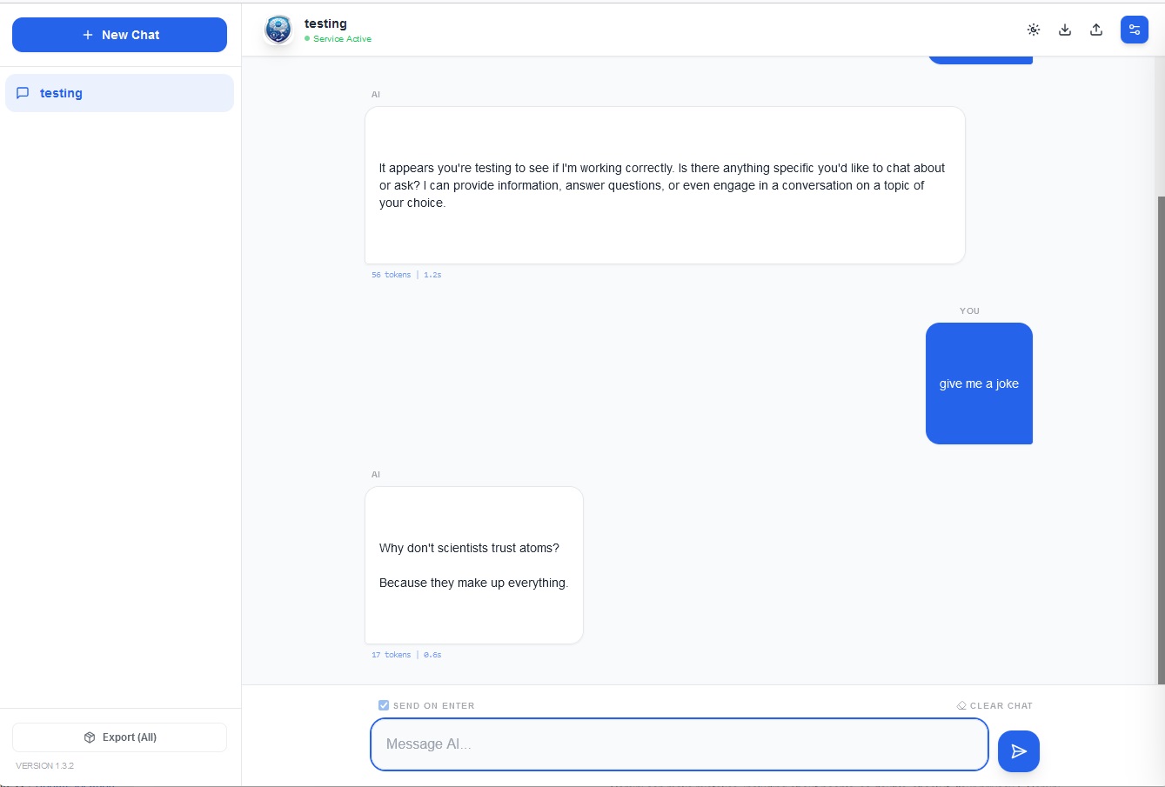Select the 'testing' chat in the sidebar

coord(119,92)
